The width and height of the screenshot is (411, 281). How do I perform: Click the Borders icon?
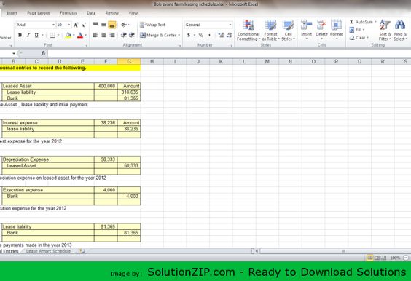click(52, 35)
